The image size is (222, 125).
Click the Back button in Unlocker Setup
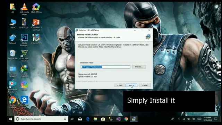pos(120,85)
